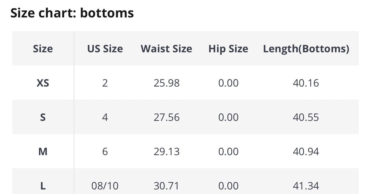Click waist value 27.56
This screenshot has height=194, width=369.
point(166,117)
